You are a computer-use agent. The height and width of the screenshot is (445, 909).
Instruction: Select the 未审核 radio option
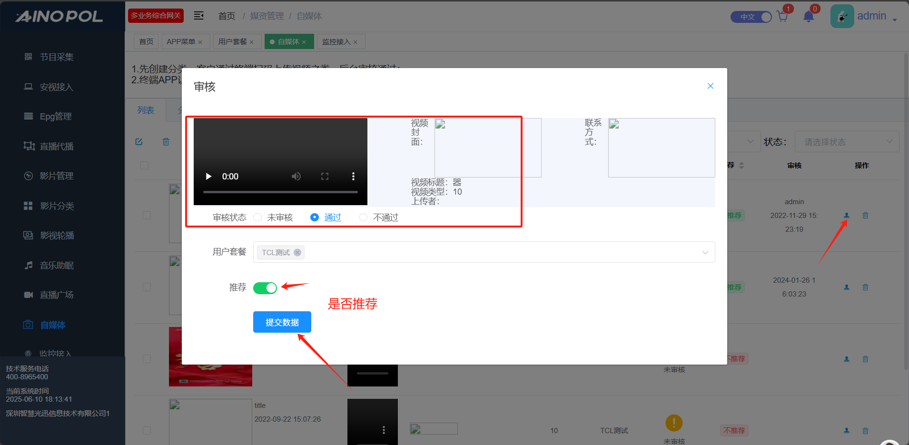tap(258, 218)
